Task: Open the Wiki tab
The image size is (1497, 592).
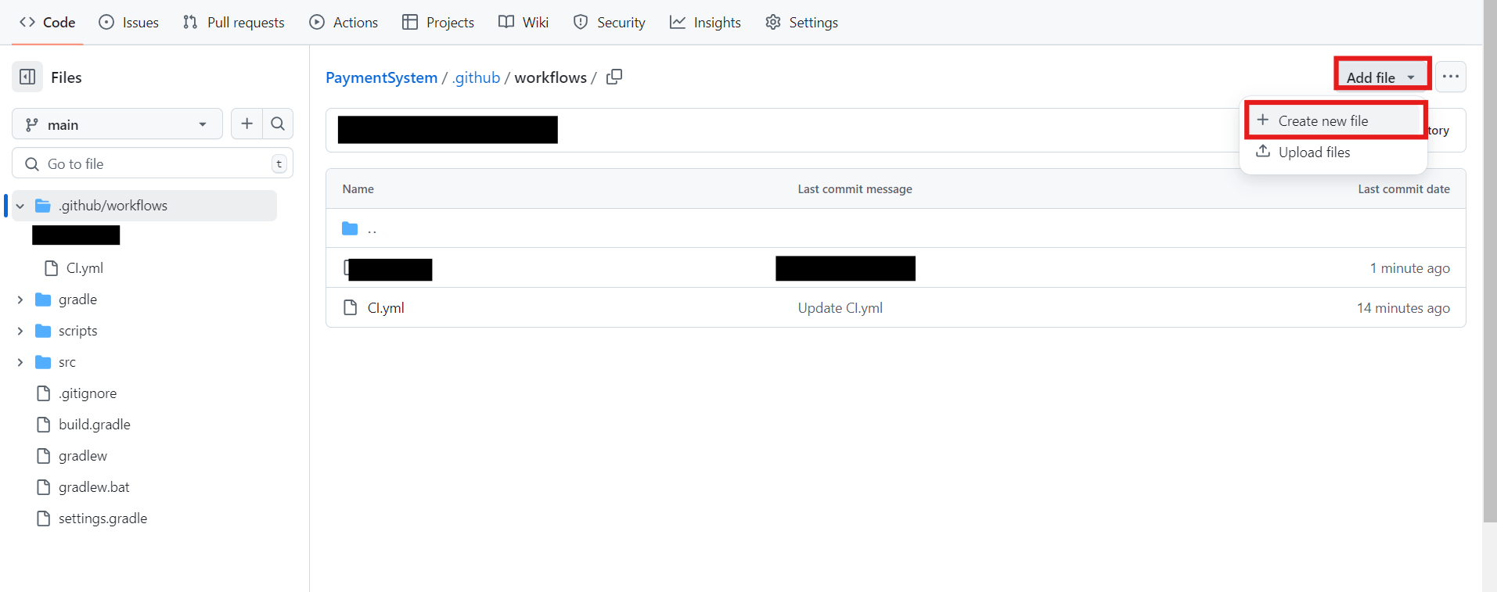Action: 524,22
